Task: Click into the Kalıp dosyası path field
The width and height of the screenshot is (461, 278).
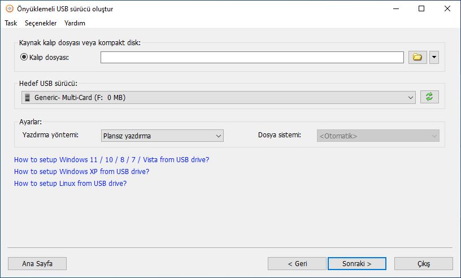Action: point(252,58)
